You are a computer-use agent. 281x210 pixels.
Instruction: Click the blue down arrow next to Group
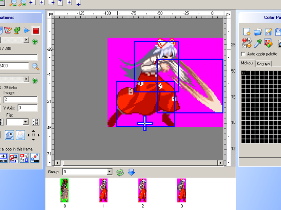pos(131,172)
